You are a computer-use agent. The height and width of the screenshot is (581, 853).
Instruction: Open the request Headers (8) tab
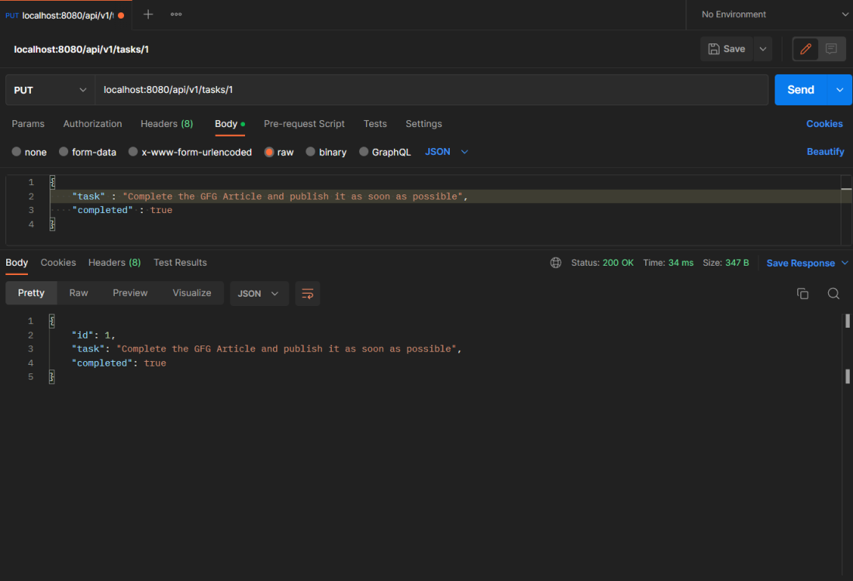coord(167,124)
